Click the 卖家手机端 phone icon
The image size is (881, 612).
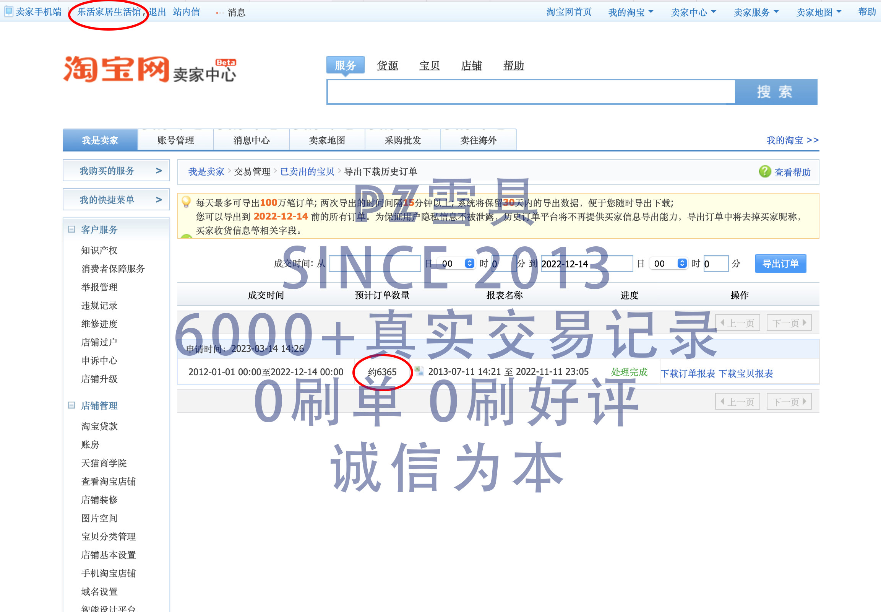8,11
